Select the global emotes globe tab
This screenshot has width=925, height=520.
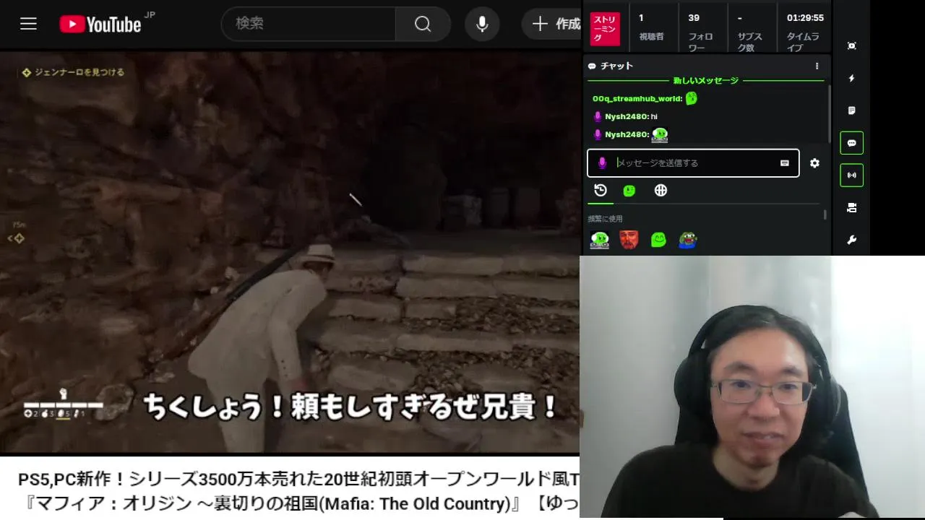tap(661, 191)
